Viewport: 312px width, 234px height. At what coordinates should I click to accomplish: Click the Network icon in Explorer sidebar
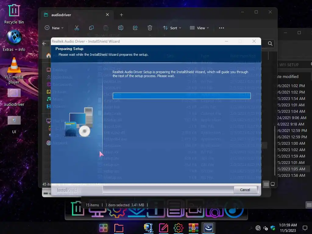48,143
